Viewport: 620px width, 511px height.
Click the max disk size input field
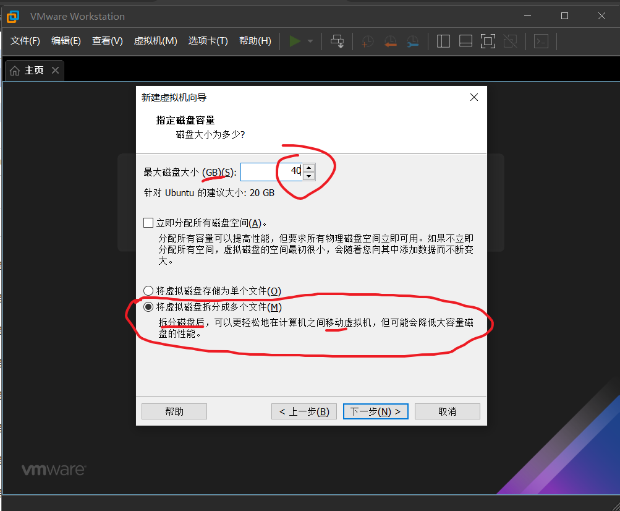271,171
